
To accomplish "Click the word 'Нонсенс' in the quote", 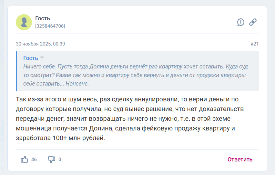I will point(77,84).
